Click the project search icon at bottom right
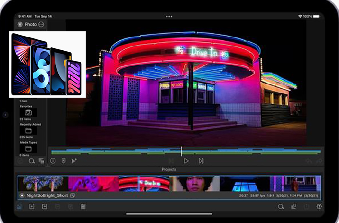This screenshot has height=223, width=339. 281,206
